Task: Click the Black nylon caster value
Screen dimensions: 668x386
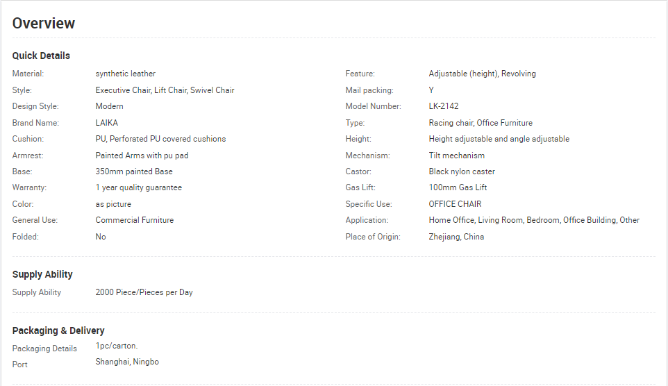Action: click(x=462, y=171)
